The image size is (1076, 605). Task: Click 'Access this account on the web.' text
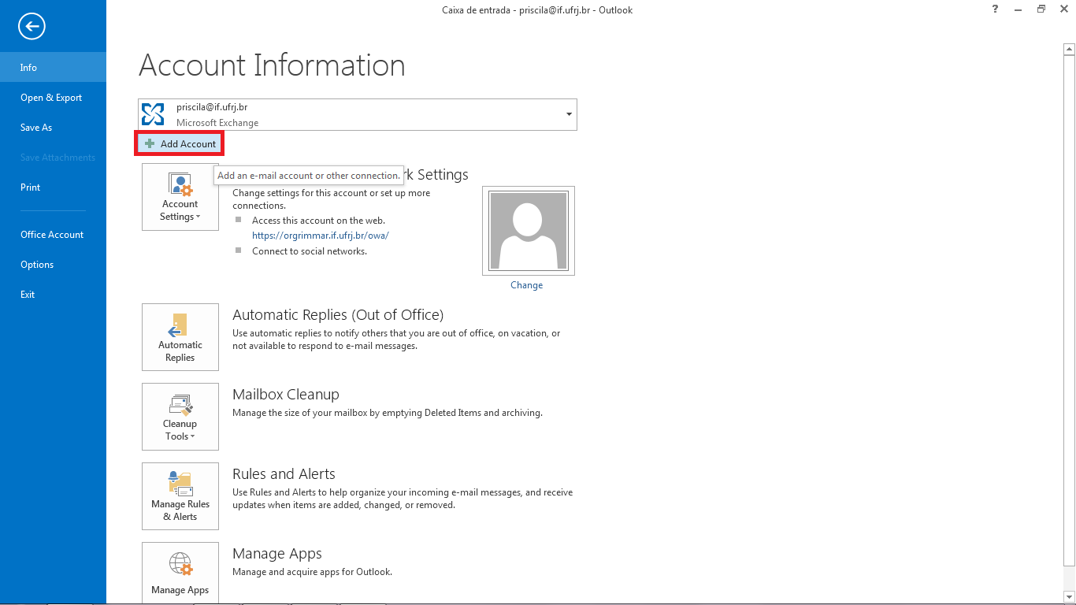[x=319, y=221]
